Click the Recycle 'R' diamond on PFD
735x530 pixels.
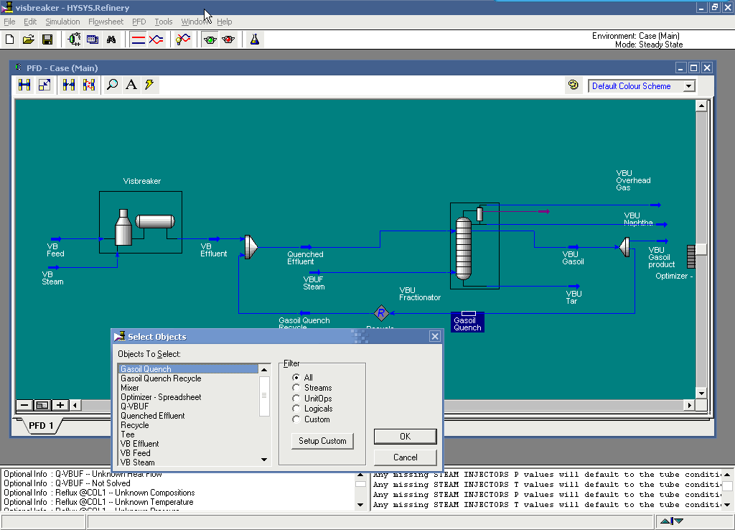tap(381, 313)
